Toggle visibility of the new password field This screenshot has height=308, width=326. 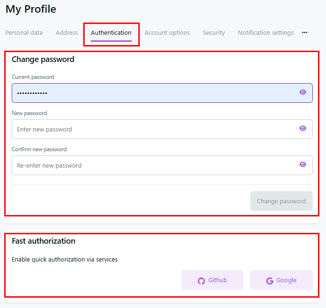(x=302, y=129)
